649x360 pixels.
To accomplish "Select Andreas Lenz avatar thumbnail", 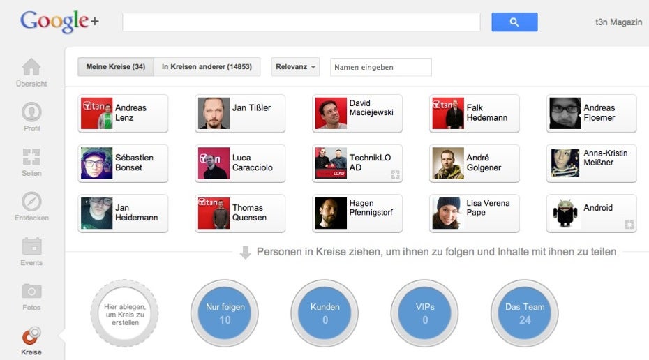I will (x=96, y=114).
